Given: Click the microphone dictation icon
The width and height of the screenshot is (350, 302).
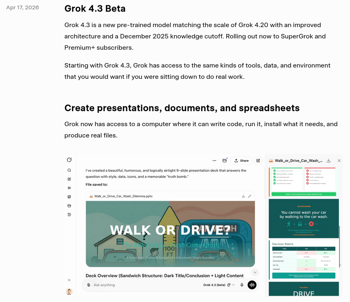Looking at the screenshot, I should coord(242,285).
